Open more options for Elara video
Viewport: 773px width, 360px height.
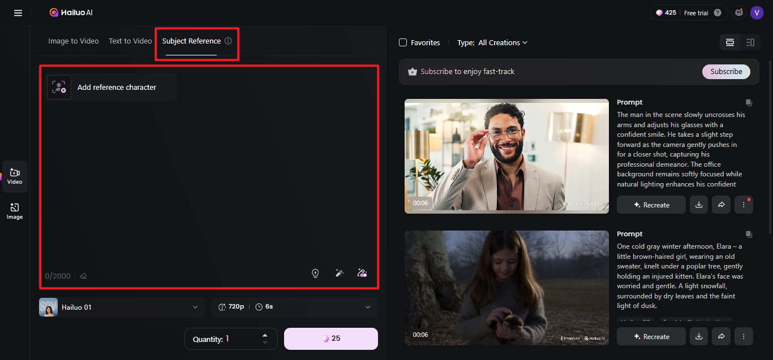(744, 336)
